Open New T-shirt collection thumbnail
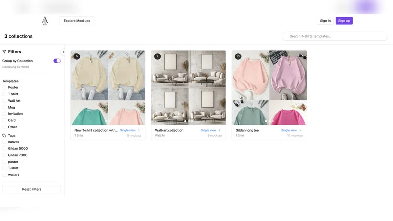The width and height of the screenshot is (393, 221). coord(108,87)
